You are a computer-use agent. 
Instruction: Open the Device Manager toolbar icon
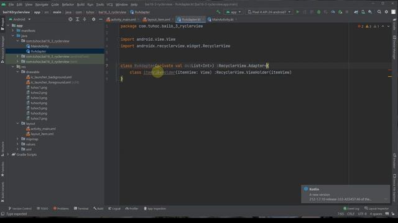tap(363, 12)
